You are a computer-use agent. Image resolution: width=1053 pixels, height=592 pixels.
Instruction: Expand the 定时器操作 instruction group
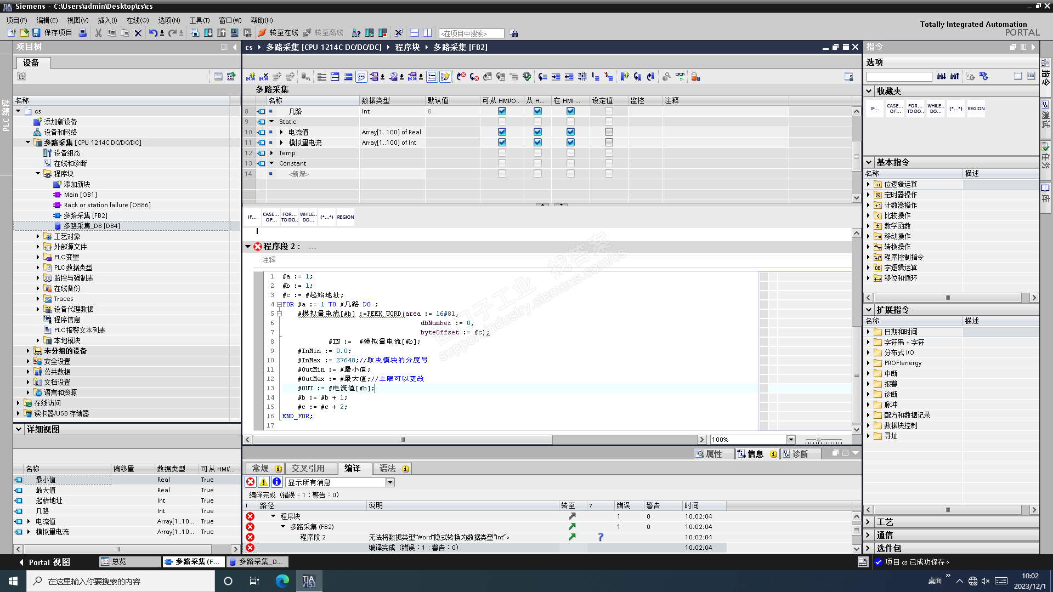pos(868,195)
